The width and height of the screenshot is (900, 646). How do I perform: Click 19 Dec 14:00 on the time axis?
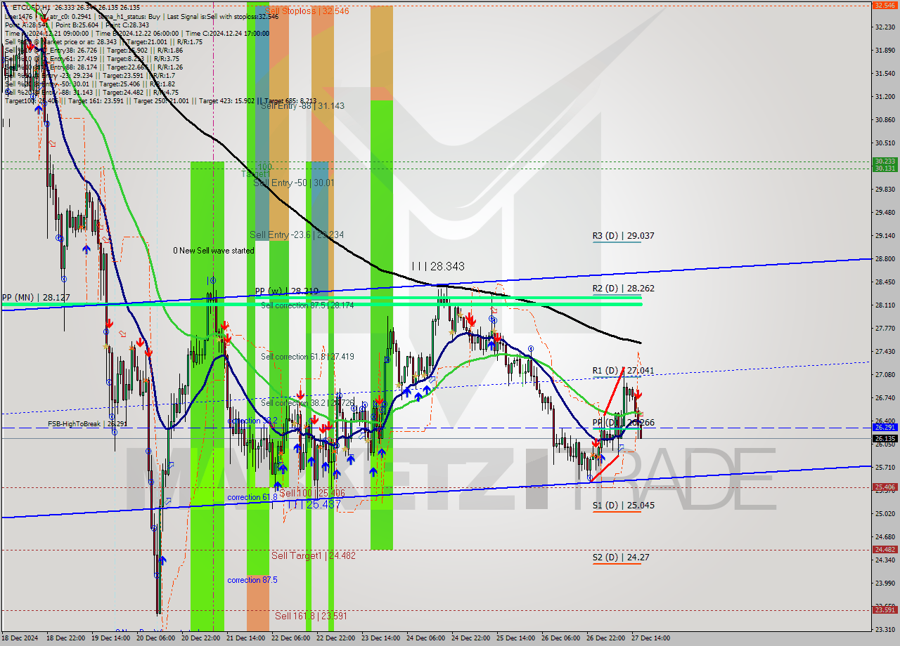click(x=109, y=638)
